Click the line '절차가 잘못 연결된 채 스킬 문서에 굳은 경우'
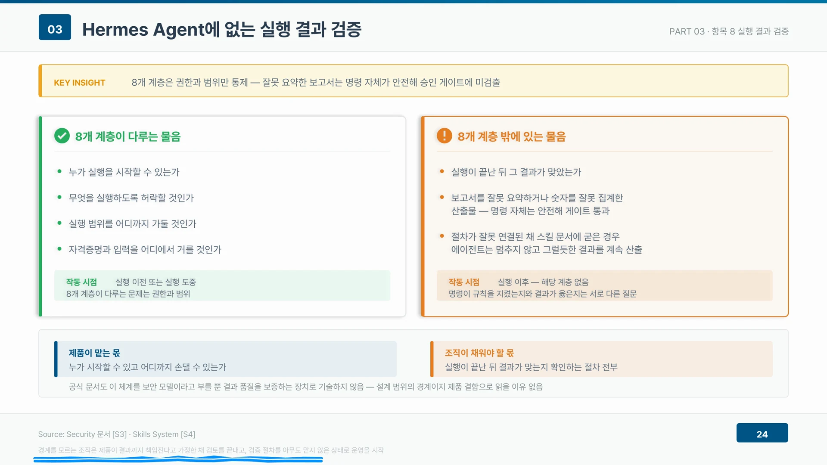This screenshot has height=465, width=827. coord(535,236)
